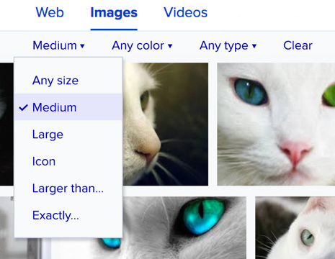Expand the Any type filter dropdown

[x=228, y=45]
